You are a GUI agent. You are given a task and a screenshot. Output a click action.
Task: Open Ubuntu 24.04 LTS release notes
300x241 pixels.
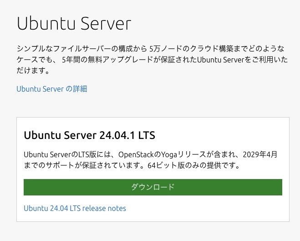[75, 208]
